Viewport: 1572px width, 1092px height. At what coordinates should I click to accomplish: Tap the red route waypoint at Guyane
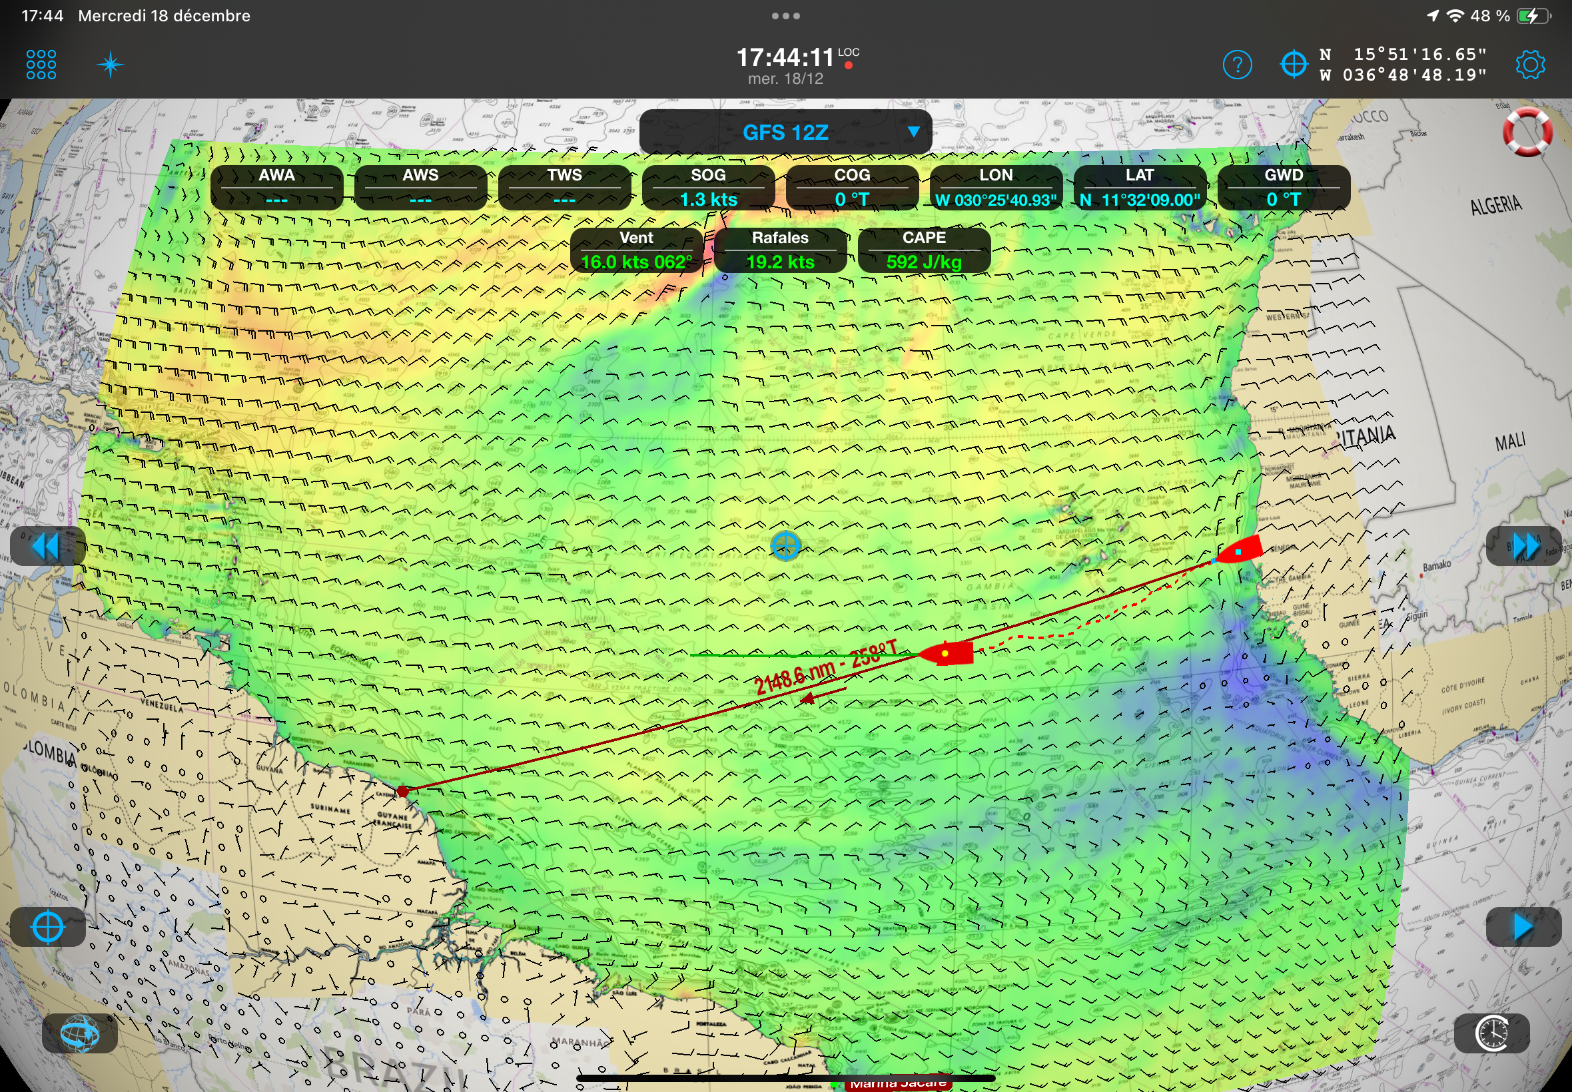pos(402,792)
